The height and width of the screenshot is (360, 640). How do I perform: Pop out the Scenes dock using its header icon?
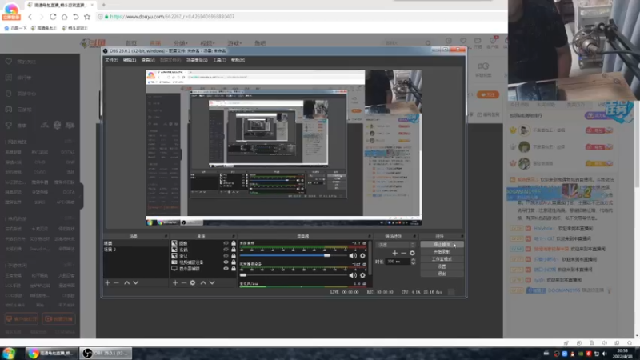coord(166,236)
